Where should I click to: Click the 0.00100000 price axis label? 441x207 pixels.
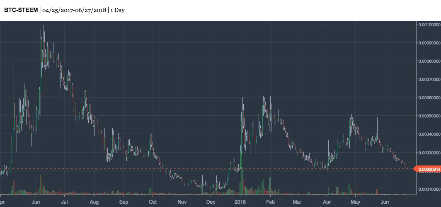coord(429,25)
